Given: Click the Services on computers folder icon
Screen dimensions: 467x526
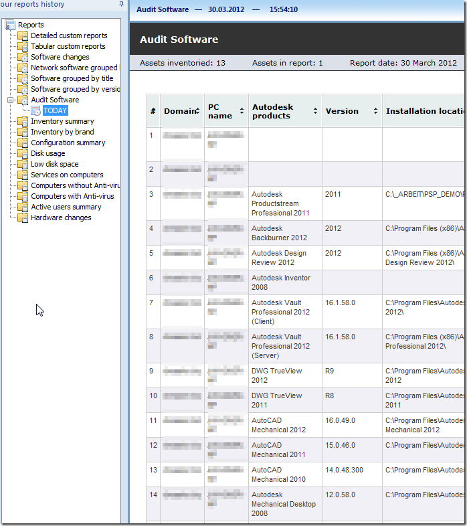Looking at the screenshot, I should (23, 175).
